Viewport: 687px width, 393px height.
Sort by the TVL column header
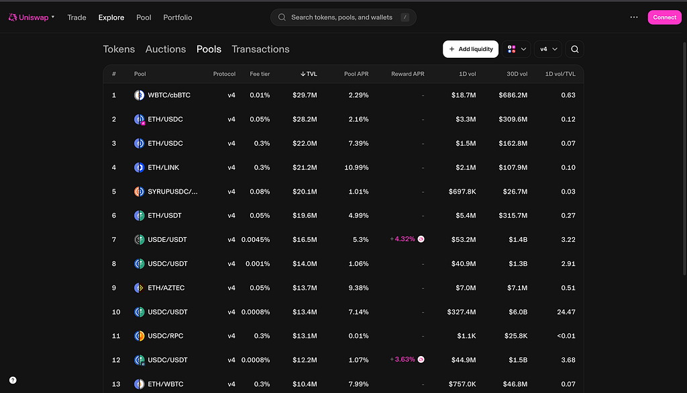coord(309,74)
